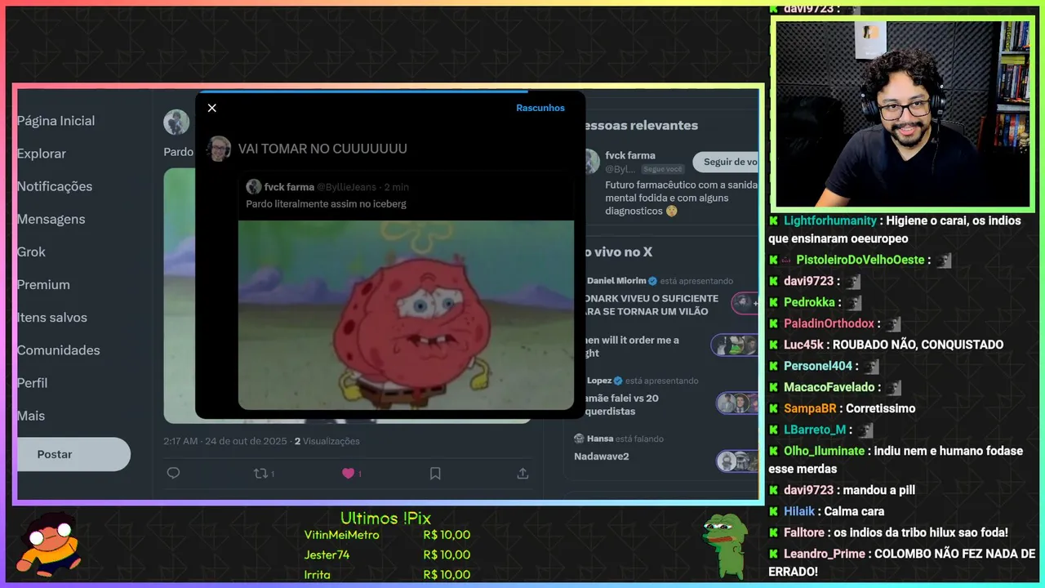Viewport: 1045px width, 588px height.
Task: Open Mensagens in sidebar
Action: pos(51,219)
